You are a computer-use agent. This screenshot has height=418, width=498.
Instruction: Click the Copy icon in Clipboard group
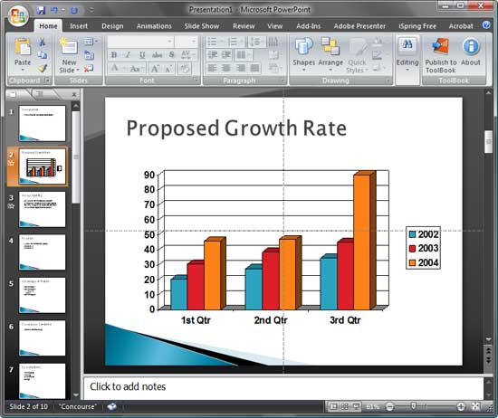(43, 55)
